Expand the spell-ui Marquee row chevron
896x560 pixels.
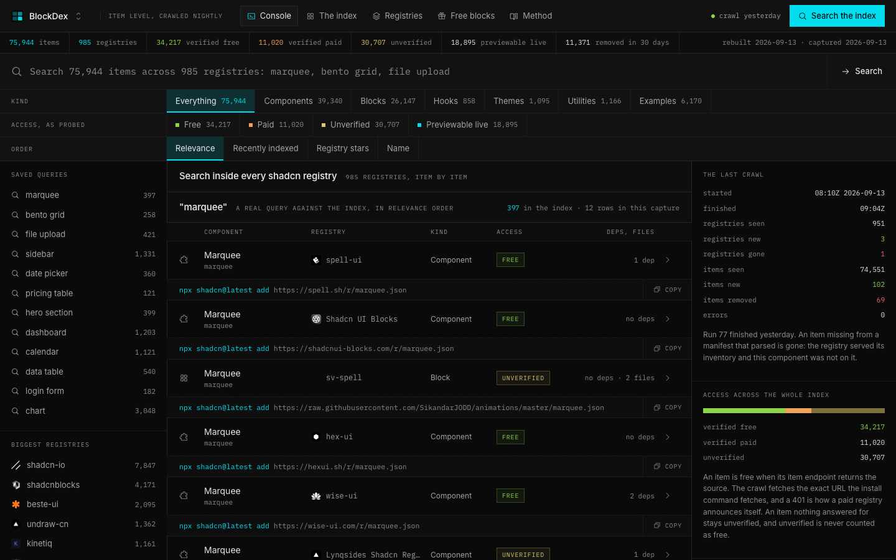[668, 260]
